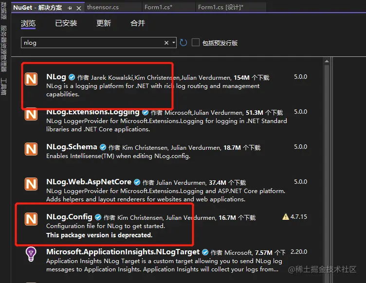
Task: Click 'Configuration file for NLog to get started.' description
Action: coord(106,226)
